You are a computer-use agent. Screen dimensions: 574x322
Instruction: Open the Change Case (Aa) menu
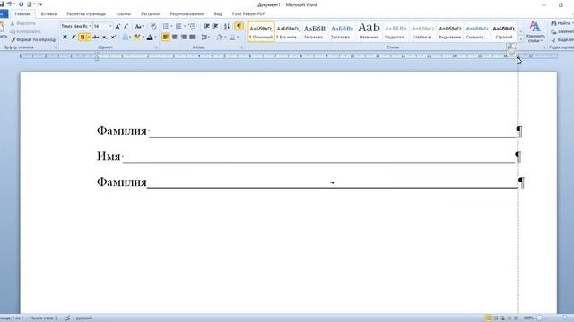pyautogui.click(x=139, y=26)
